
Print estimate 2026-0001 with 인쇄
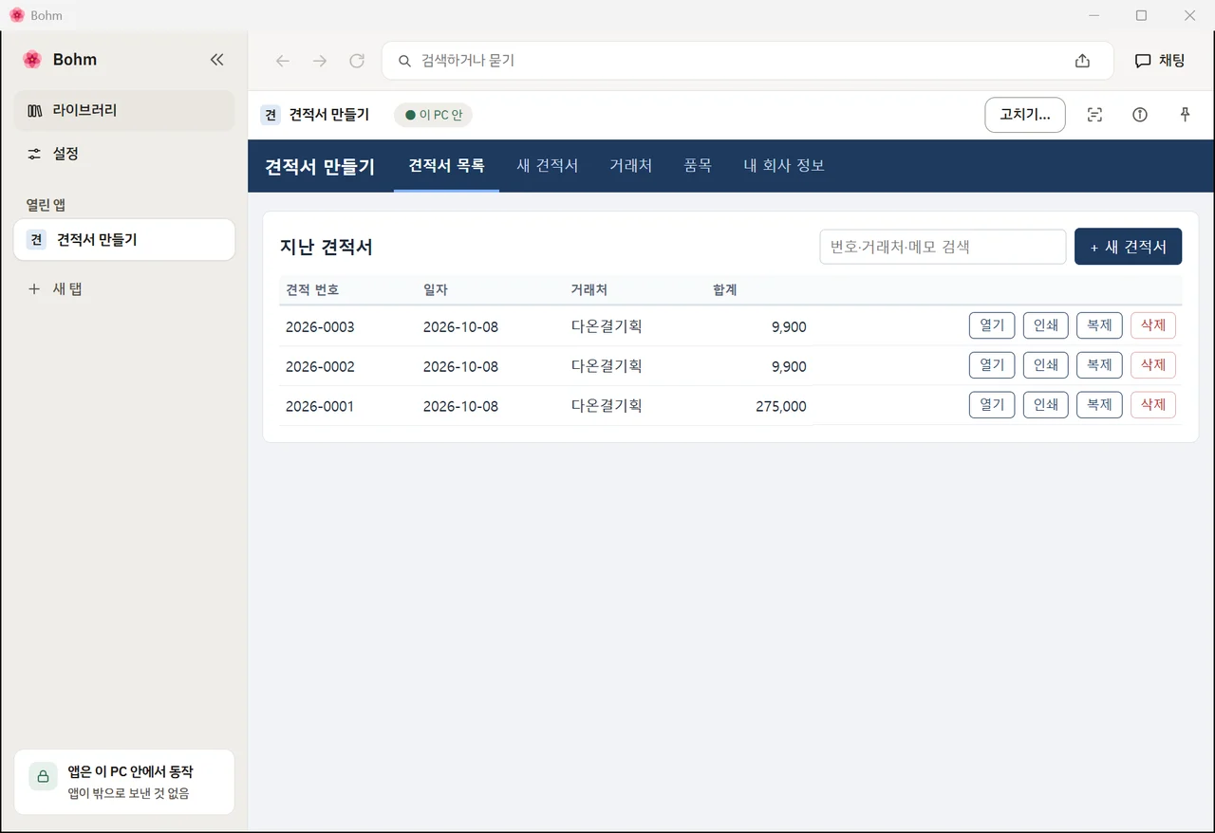pyautogui.click(x=1046, y=405)
